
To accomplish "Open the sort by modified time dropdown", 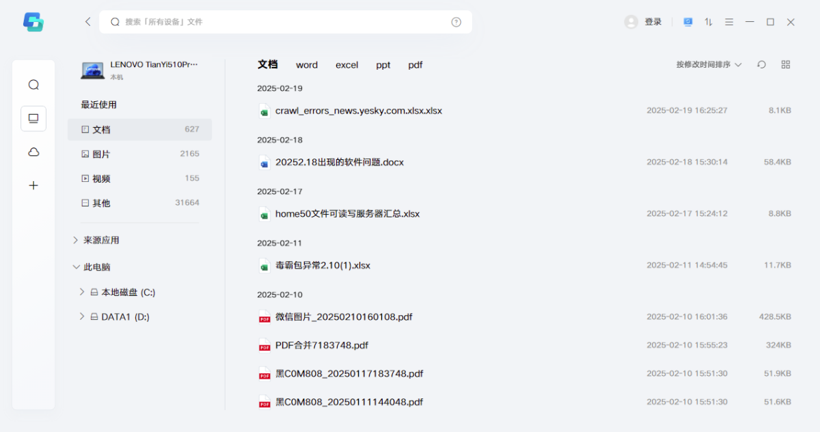I will point(709,64).
